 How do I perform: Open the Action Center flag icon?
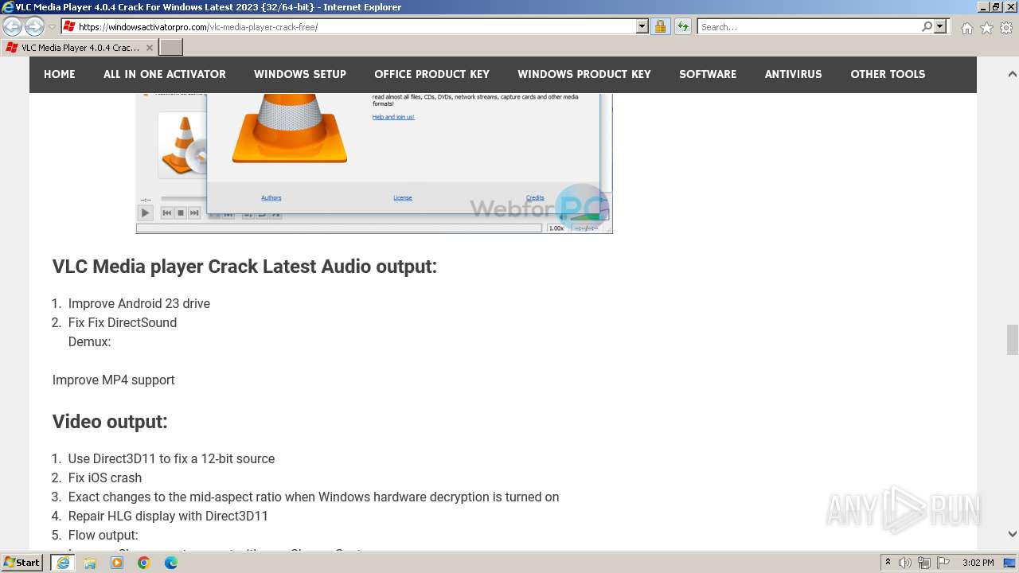tap(943, 563)
